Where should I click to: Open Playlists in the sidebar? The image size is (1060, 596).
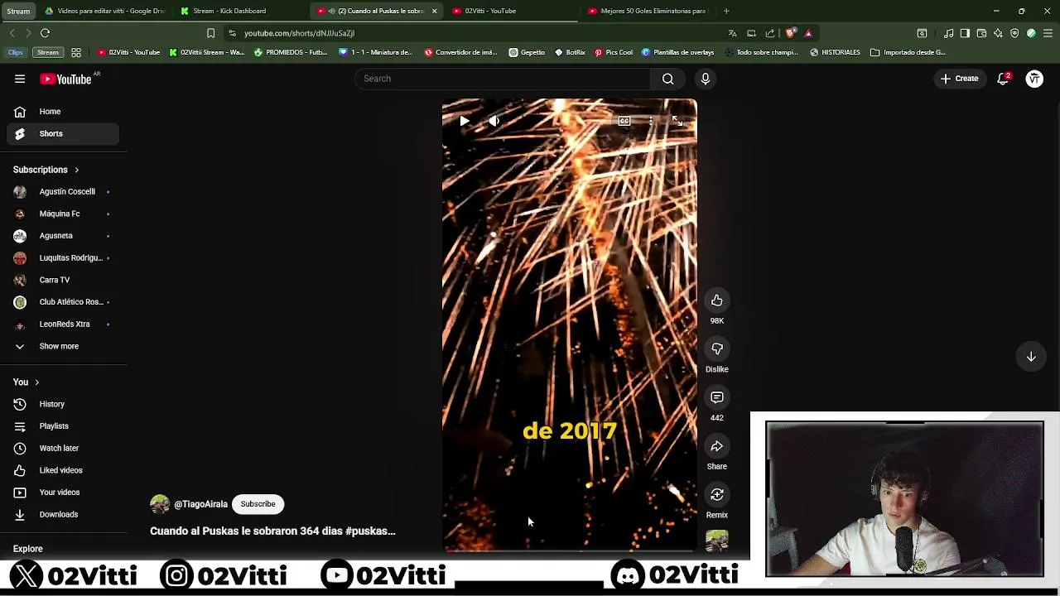point(63,426)
